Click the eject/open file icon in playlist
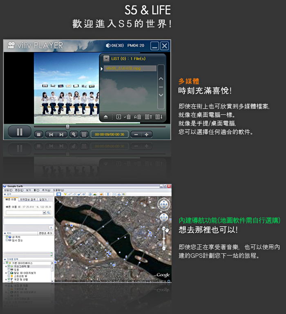Screen dimensions: 286x314 [x=106, y=117]
